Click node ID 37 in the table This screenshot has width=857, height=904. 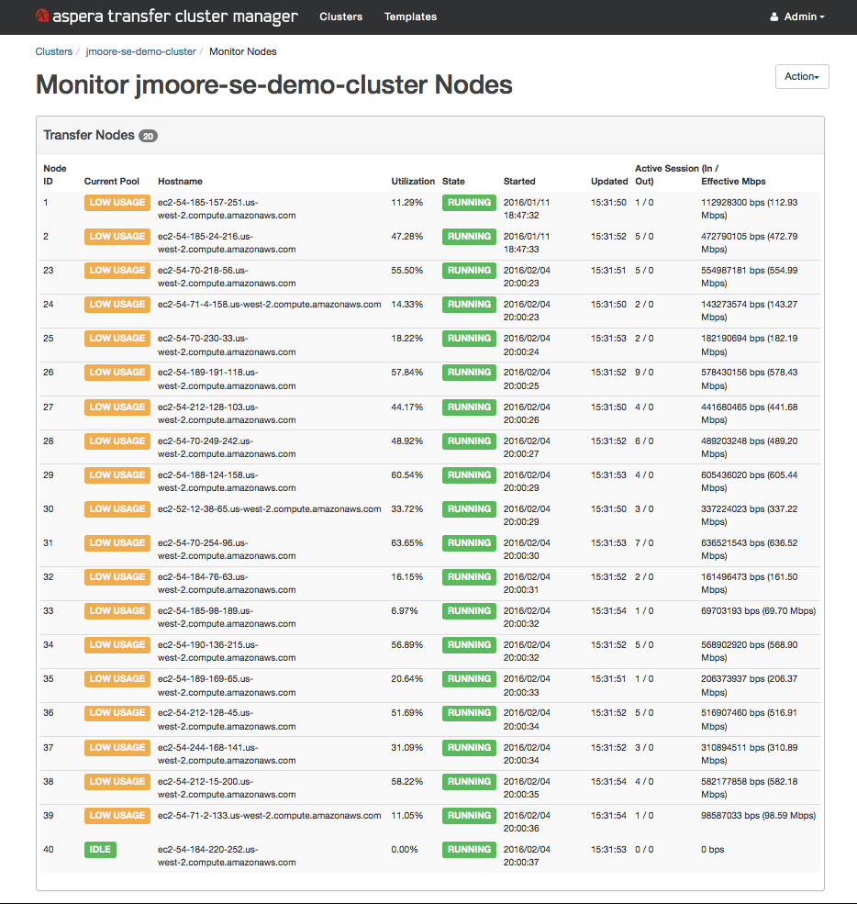49,748
